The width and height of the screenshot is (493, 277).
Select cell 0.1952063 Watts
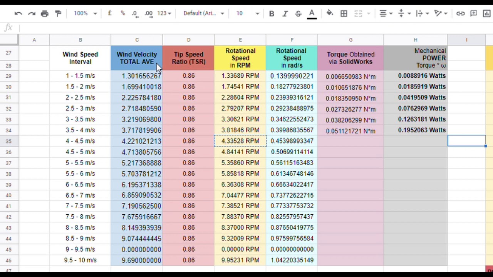pos(416,130)
